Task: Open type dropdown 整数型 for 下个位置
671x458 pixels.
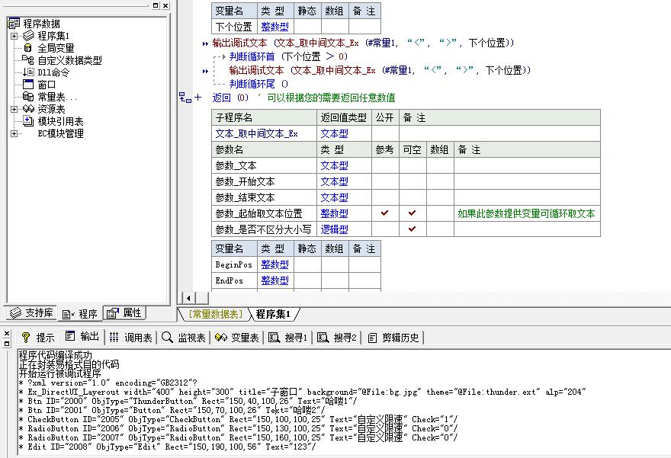Action: [x=275, y=27]
